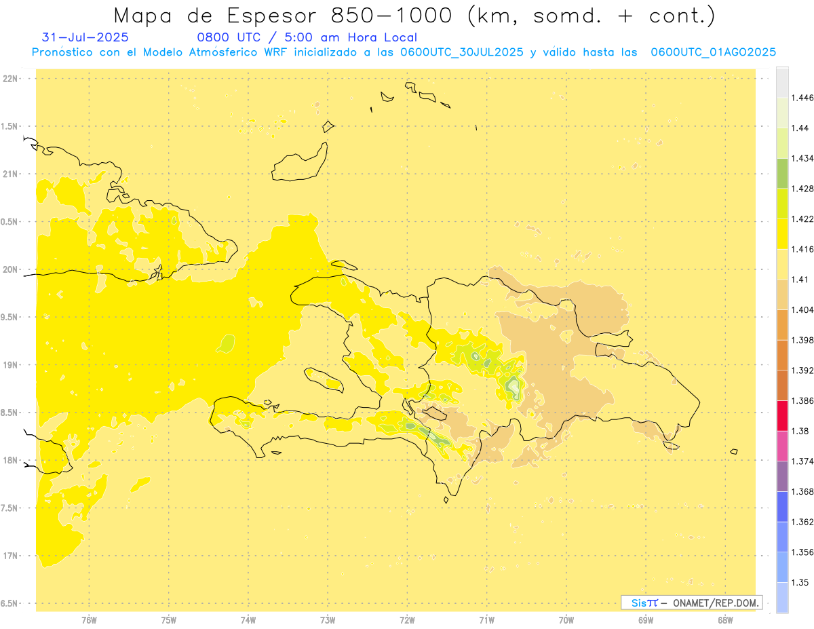Click the '1.416' colorbar value
Viewport: 814px width, 629px height.
click(803, 249)
